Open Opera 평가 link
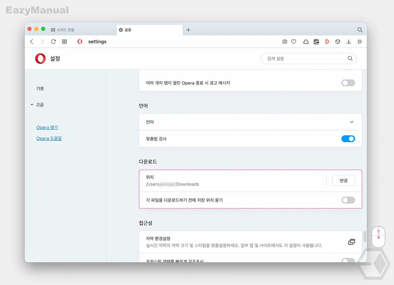The width and height of the screenshot is (394, 285). pos(47,127)
